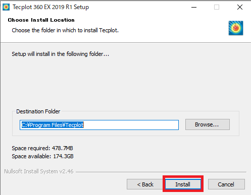This screenshot has width=251, height=195.
Task: Click the Tecplot icon in title bar
Action: (x=6, y=7)
